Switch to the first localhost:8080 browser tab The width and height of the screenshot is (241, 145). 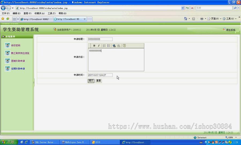point(36,19)
